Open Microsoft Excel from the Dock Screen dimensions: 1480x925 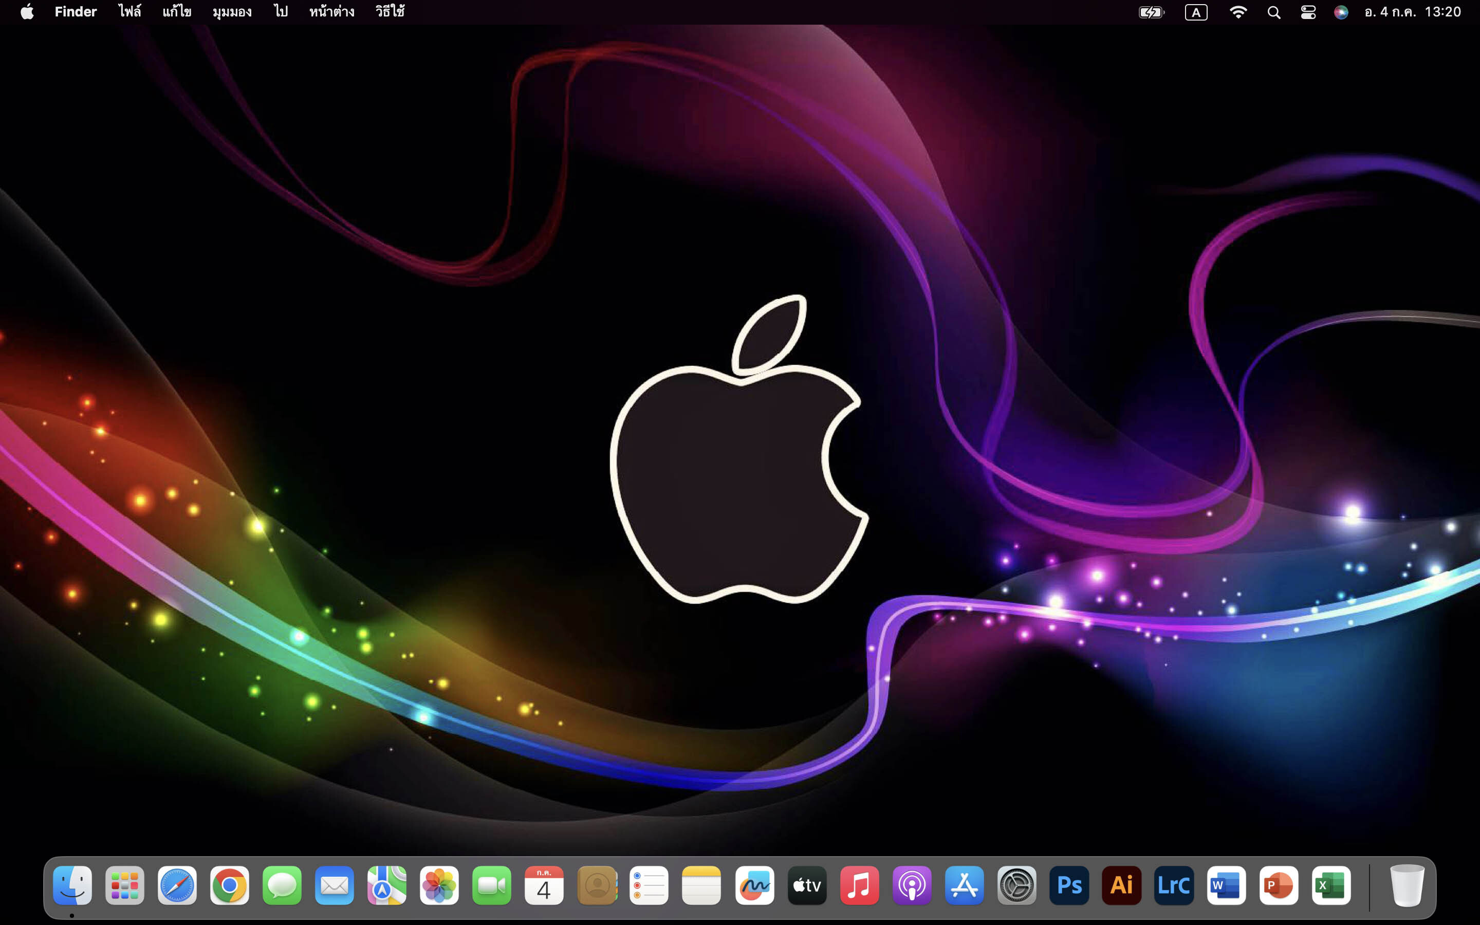click(x=1331, y=885)
